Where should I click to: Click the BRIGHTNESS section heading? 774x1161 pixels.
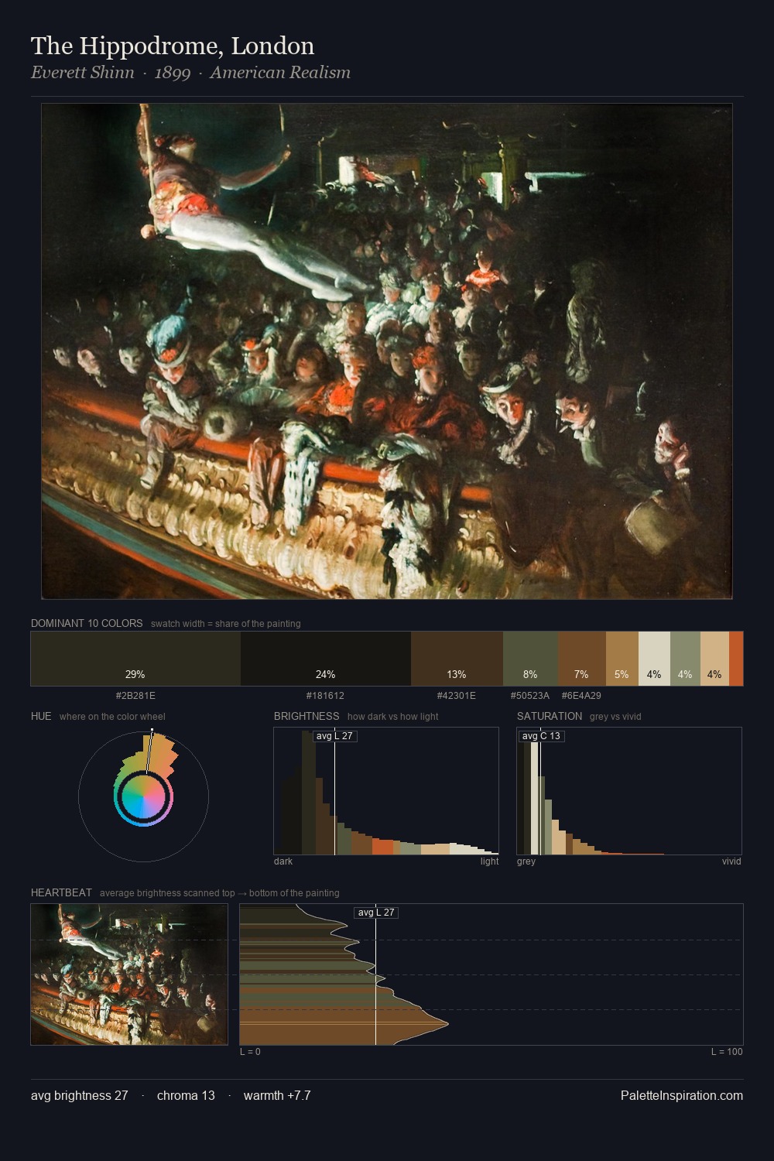pos(307,716)
